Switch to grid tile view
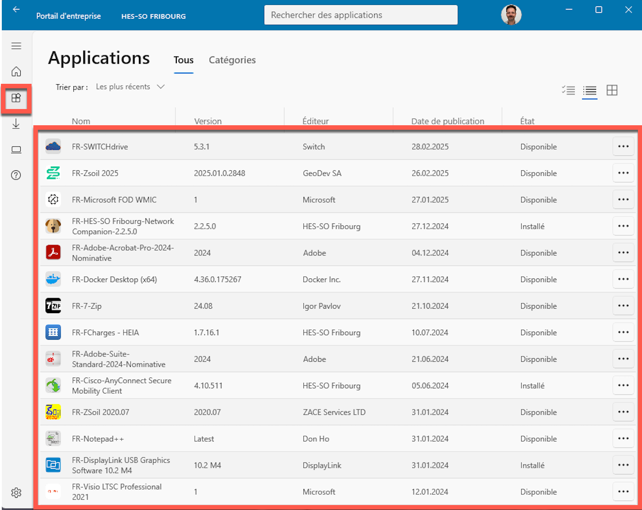The image size is (642, 510). pyautogui.click(x=612, y=91)
